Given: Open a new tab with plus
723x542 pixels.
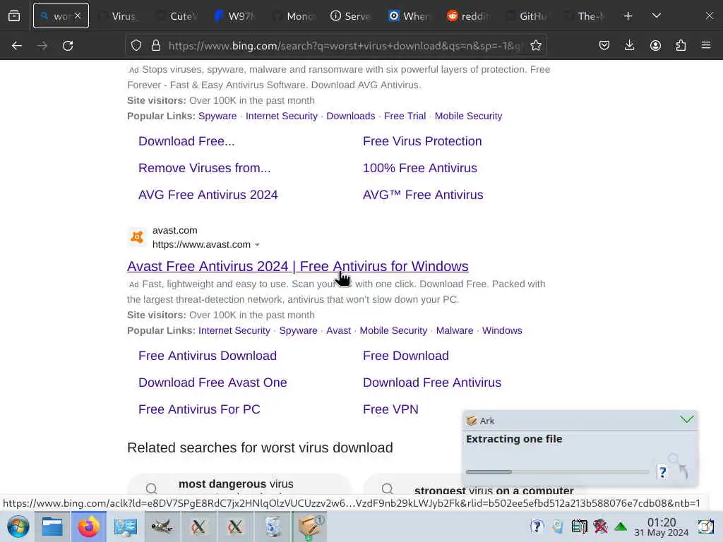Looking at the screenshot, I should tap(628, 16).
